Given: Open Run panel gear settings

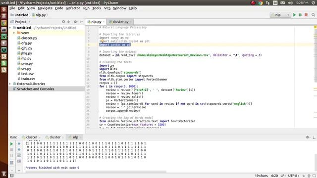Looking at the screenshot, I should pos(308,137).
